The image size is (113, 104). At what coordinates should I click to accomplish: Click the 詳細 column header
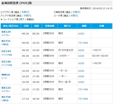102,26
